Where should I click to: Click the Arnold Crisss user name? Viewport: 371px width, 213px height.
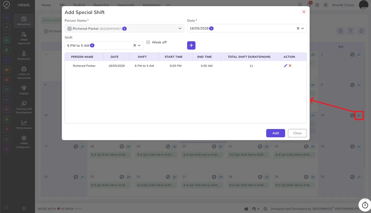coord(343,5)
